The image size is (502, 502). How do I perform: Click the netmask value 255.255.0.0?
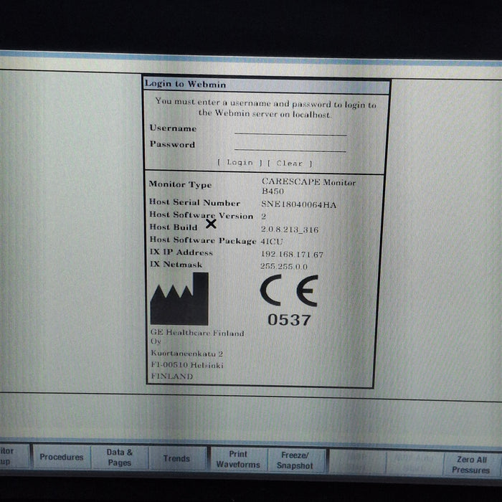[x=284, y=266]
